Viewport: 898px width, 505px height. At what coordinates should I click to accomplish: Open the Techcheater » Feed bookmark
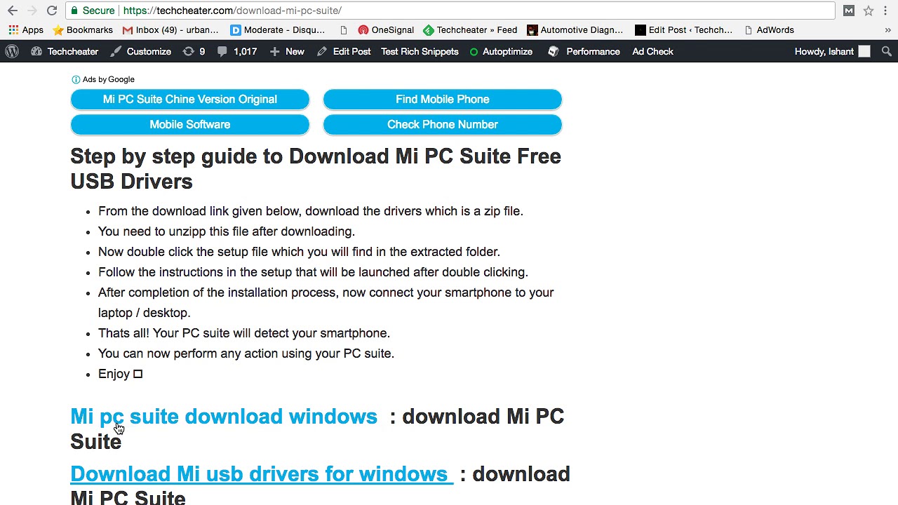[470, 30]
